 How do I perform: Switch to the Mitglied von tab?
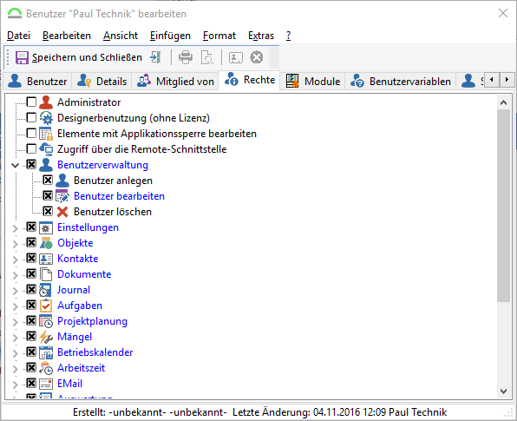click(x=175, y=82)
